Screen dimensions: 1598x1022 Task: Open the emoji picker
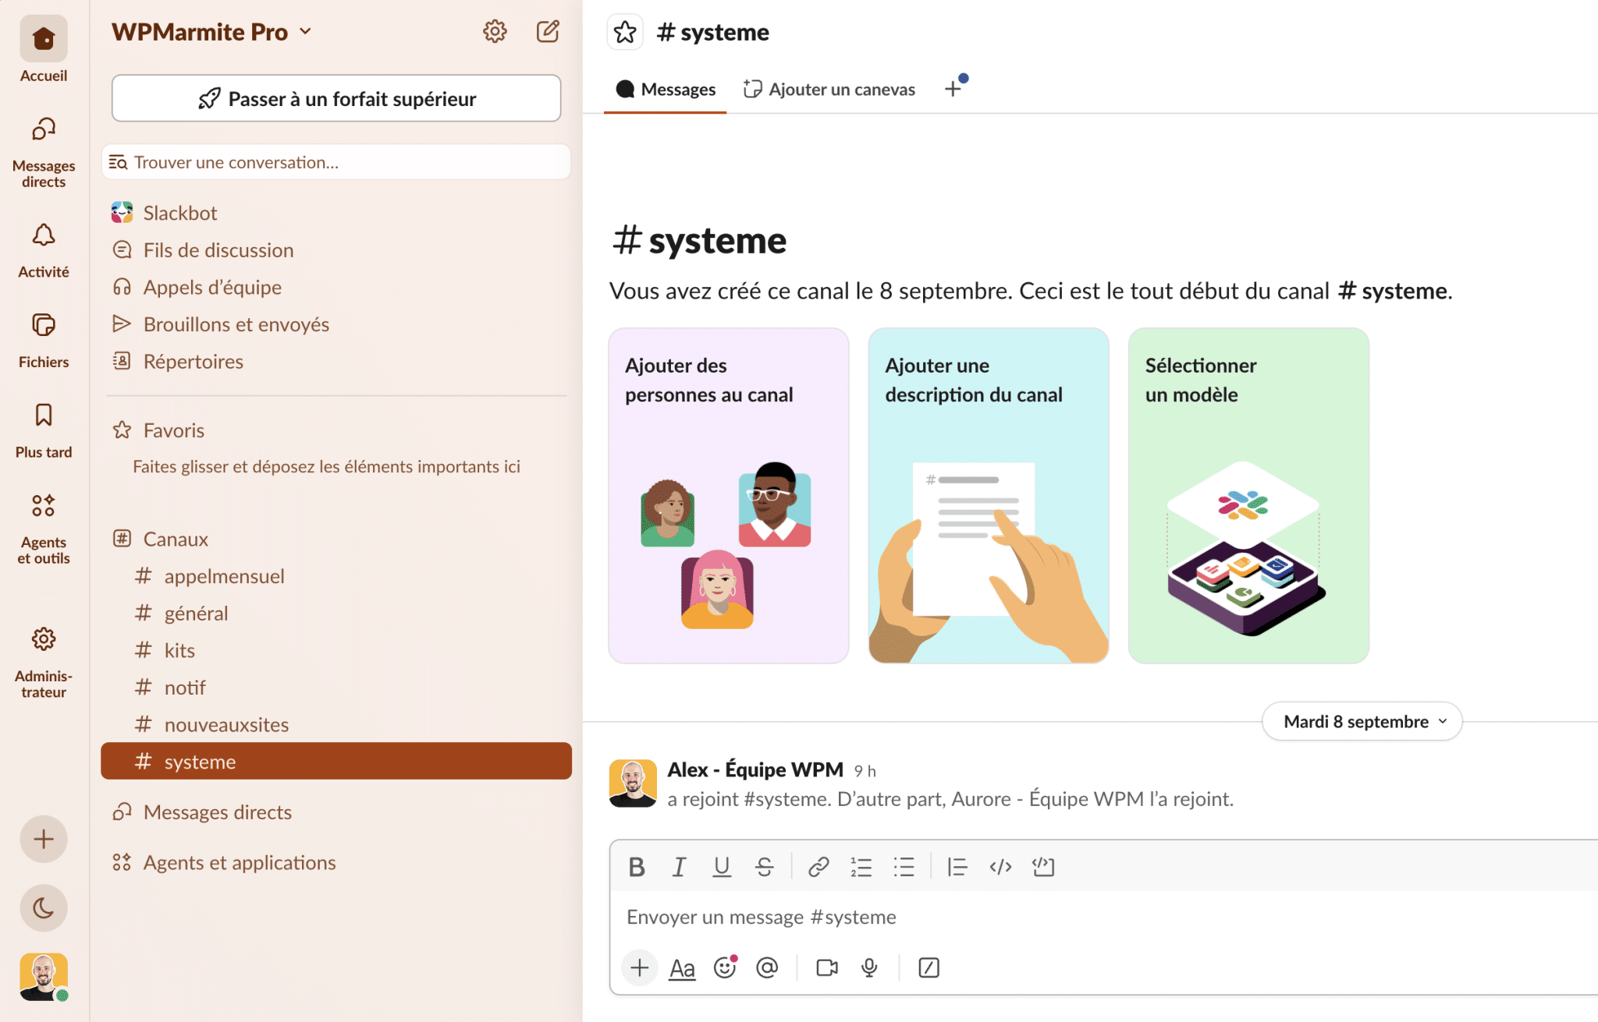click(x=725, y=968)
